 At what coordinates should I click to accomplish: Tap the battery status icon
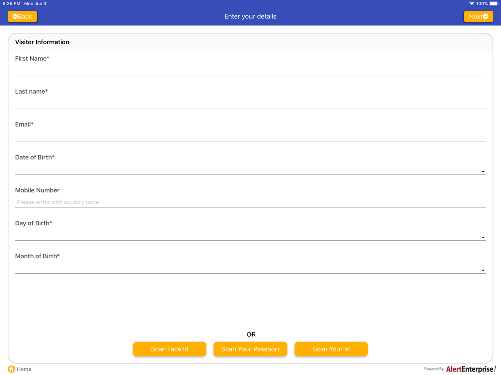494,4
